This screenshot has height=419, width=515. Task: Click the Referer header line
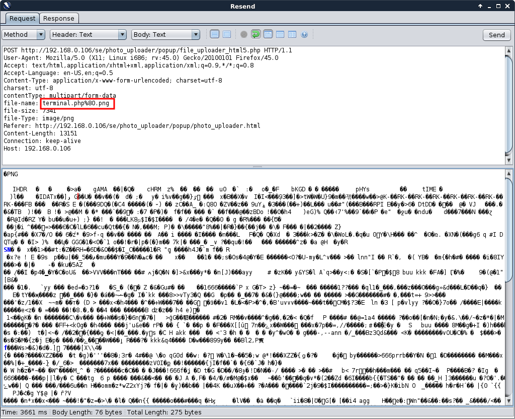tap(132, 125)
